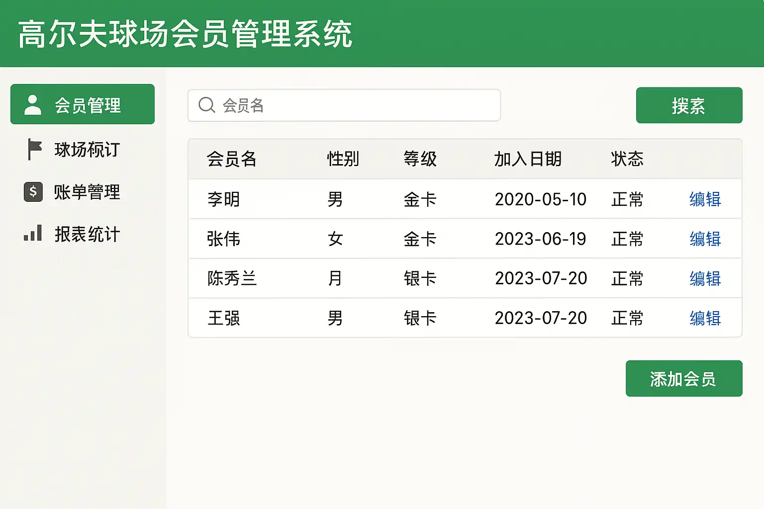The height and width of the screenshot is (509, 764).
Task: Click the dollar sign billing icon
Action: pos(33,191)
